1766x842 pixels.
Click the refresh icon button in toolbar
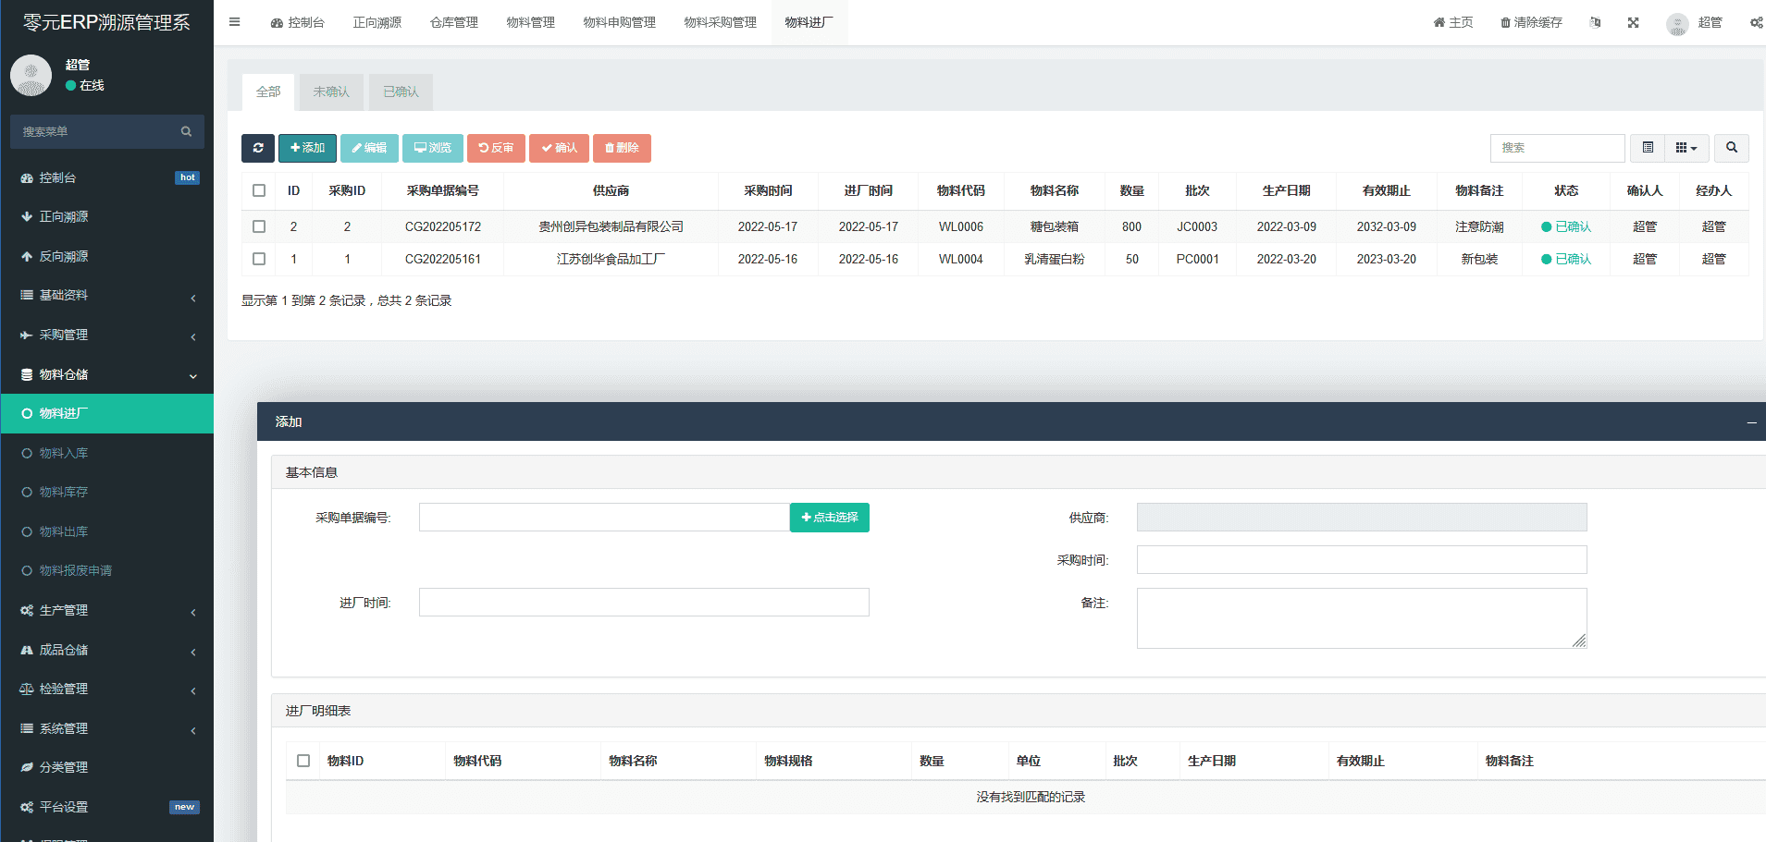(x=258, y=148)
